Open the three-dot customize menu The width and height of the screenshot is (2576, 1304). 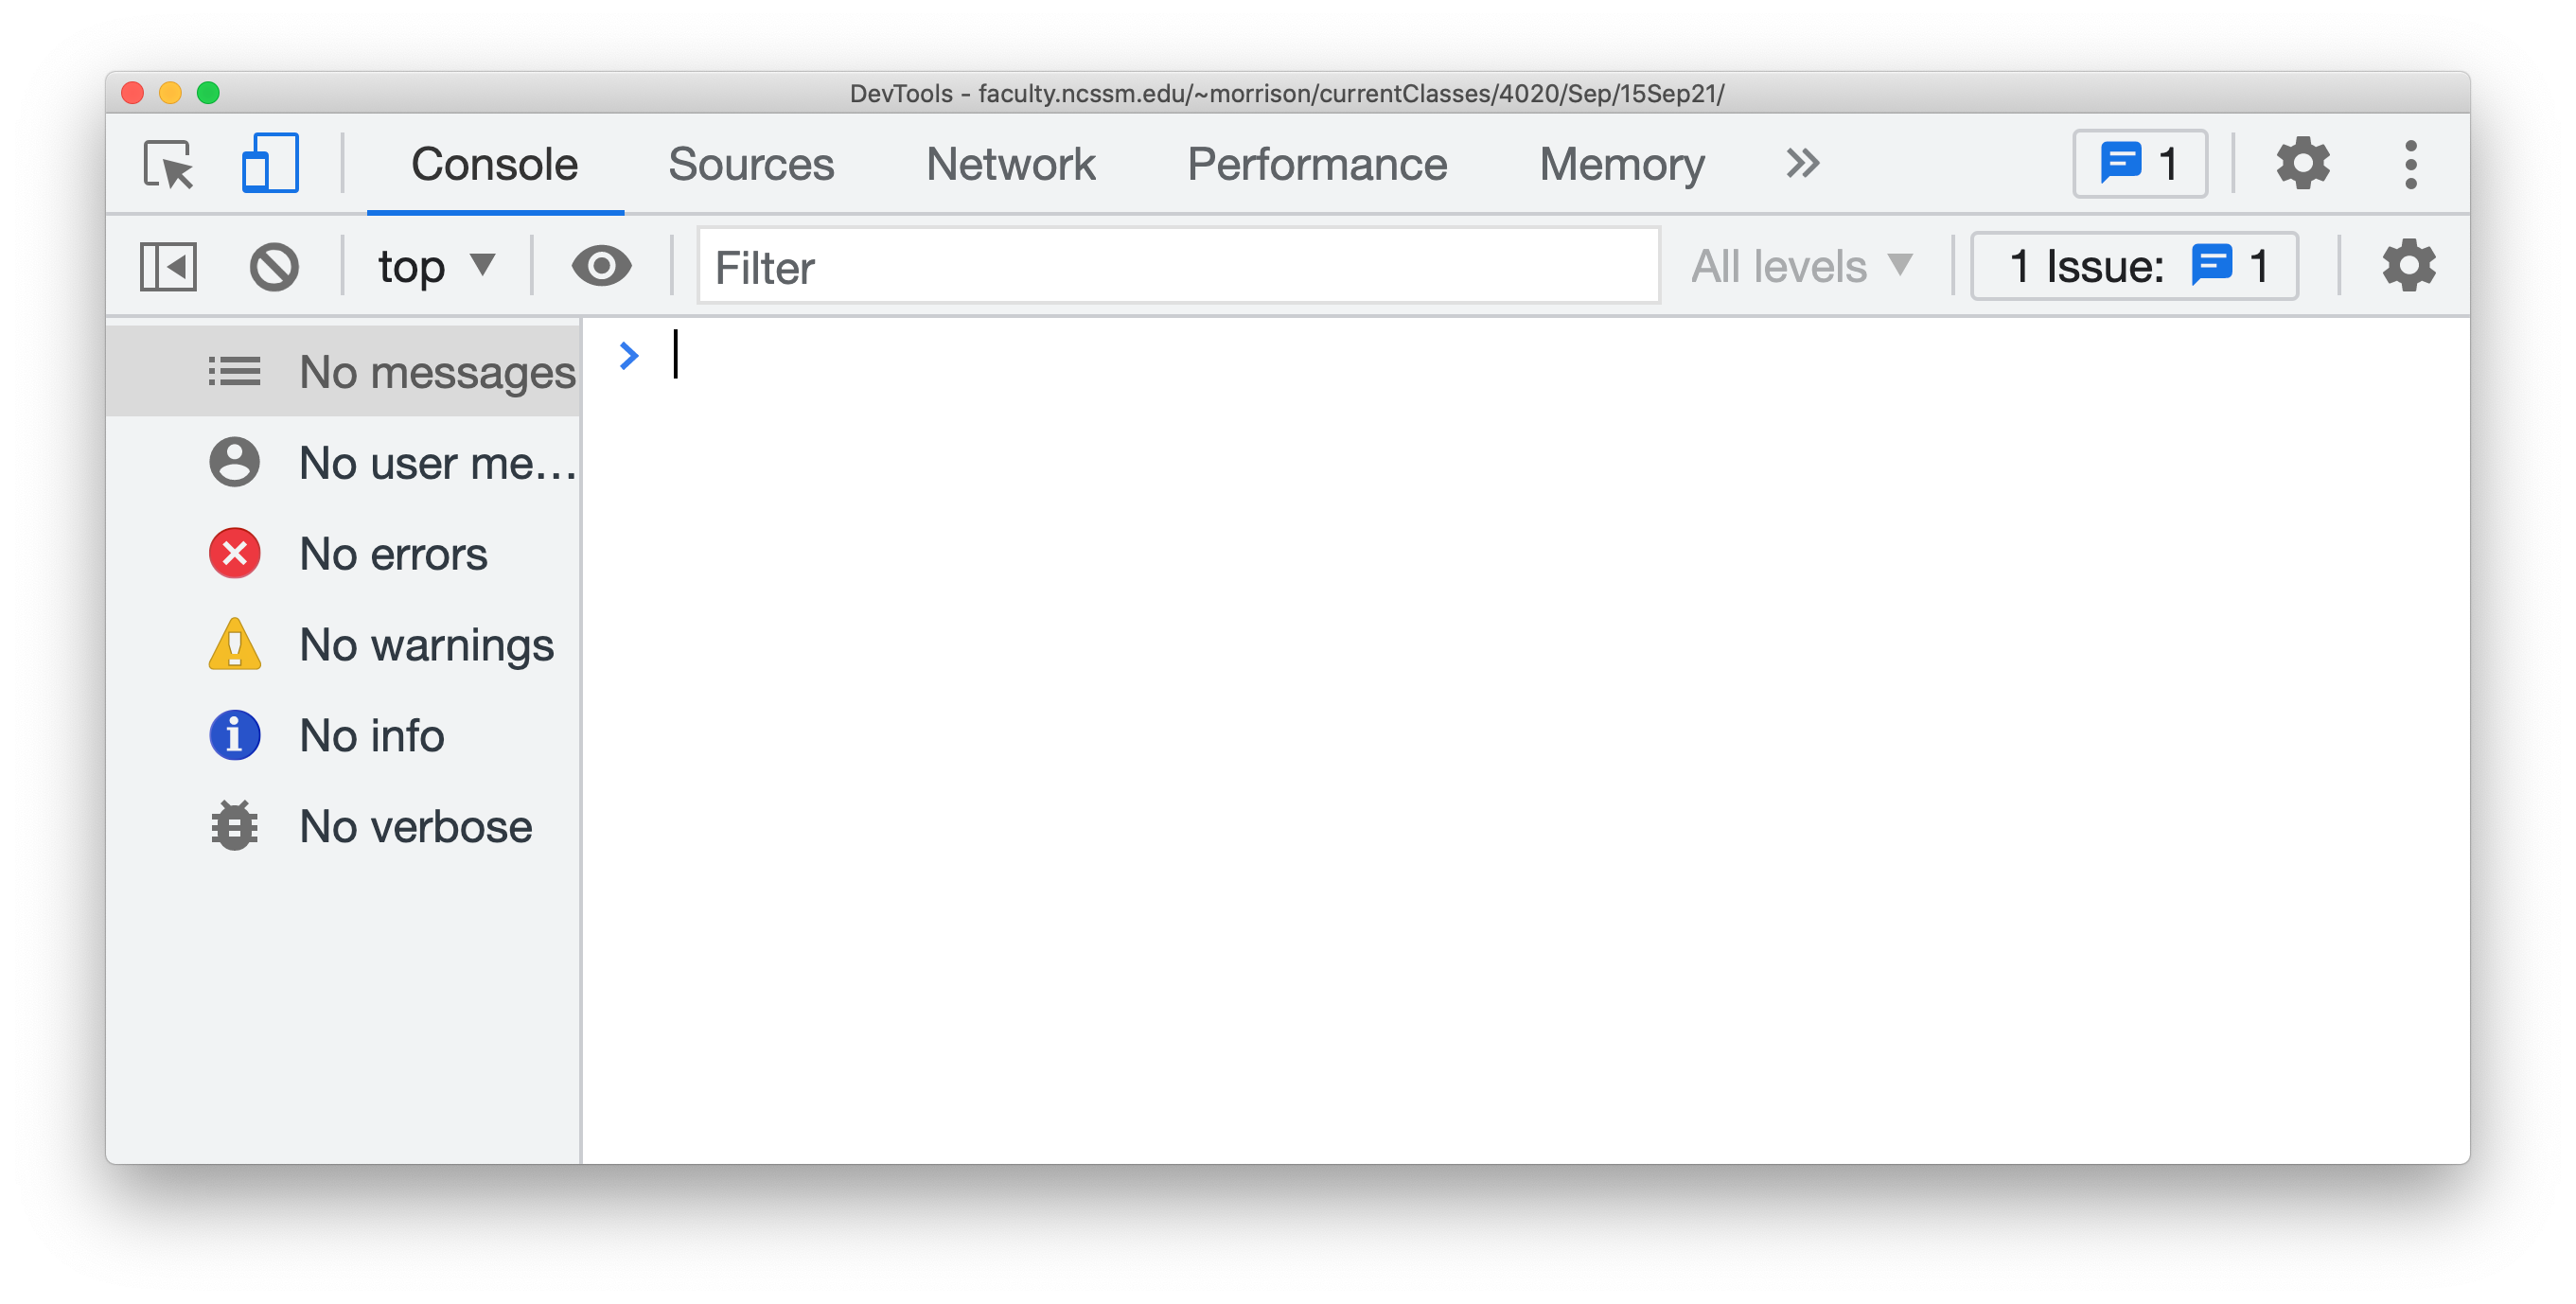[2411, 164]
